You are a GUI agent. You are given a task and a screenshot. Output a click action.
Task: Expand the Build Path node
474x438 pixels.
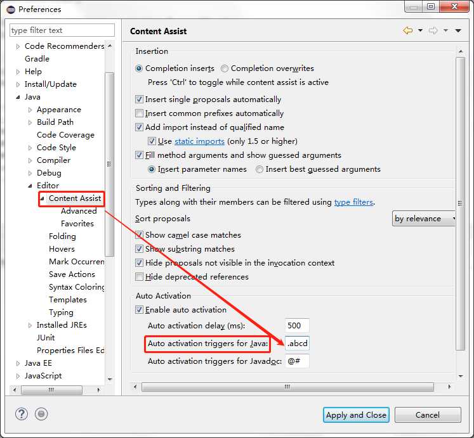[x=30, y=122]
